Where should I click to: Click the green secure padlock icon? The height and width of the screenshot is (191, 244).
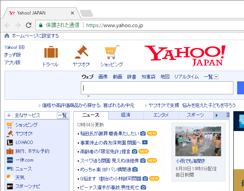41,25
